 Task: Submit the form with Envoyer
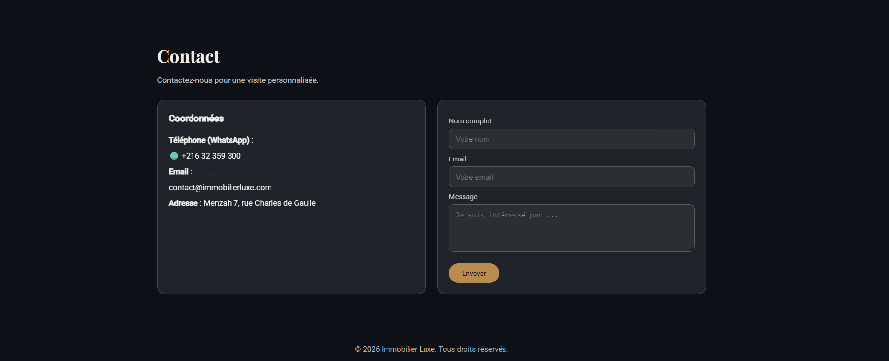[x=474, y=273]
